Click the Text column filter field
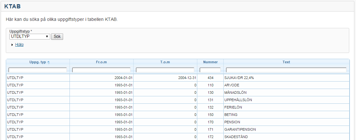Viewport: 356px width, 140px height. (286, 70)
